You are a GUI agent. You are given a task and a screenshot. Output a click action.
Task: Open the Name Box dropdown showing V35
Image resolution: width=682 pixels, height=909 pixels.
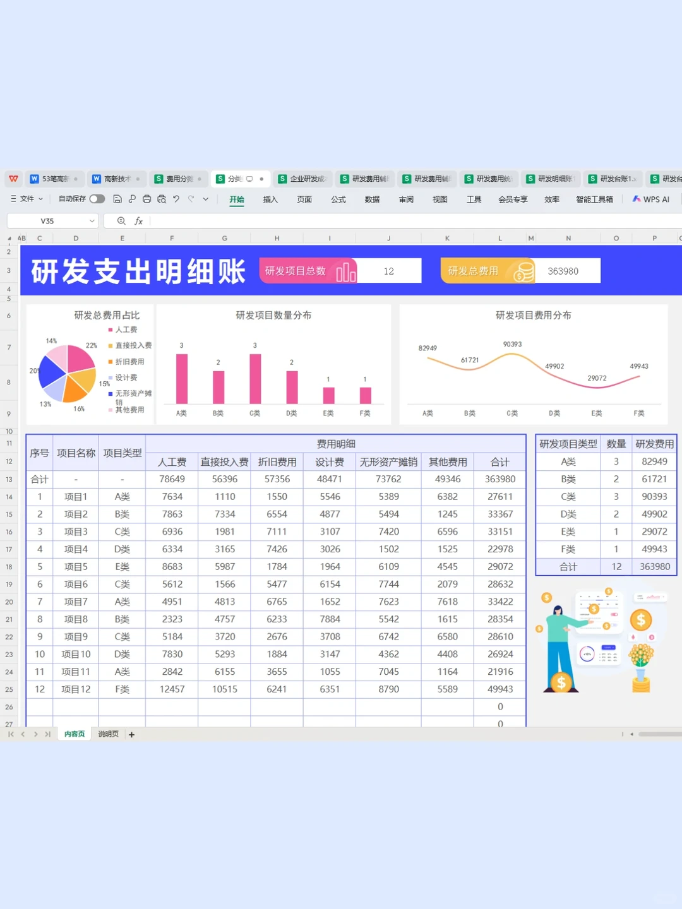92,221
